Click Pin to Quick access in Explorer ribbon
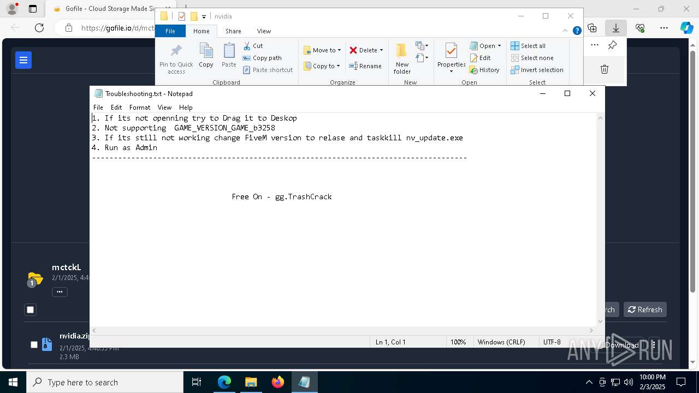This screenshot has width=699, height=393. 176,59
